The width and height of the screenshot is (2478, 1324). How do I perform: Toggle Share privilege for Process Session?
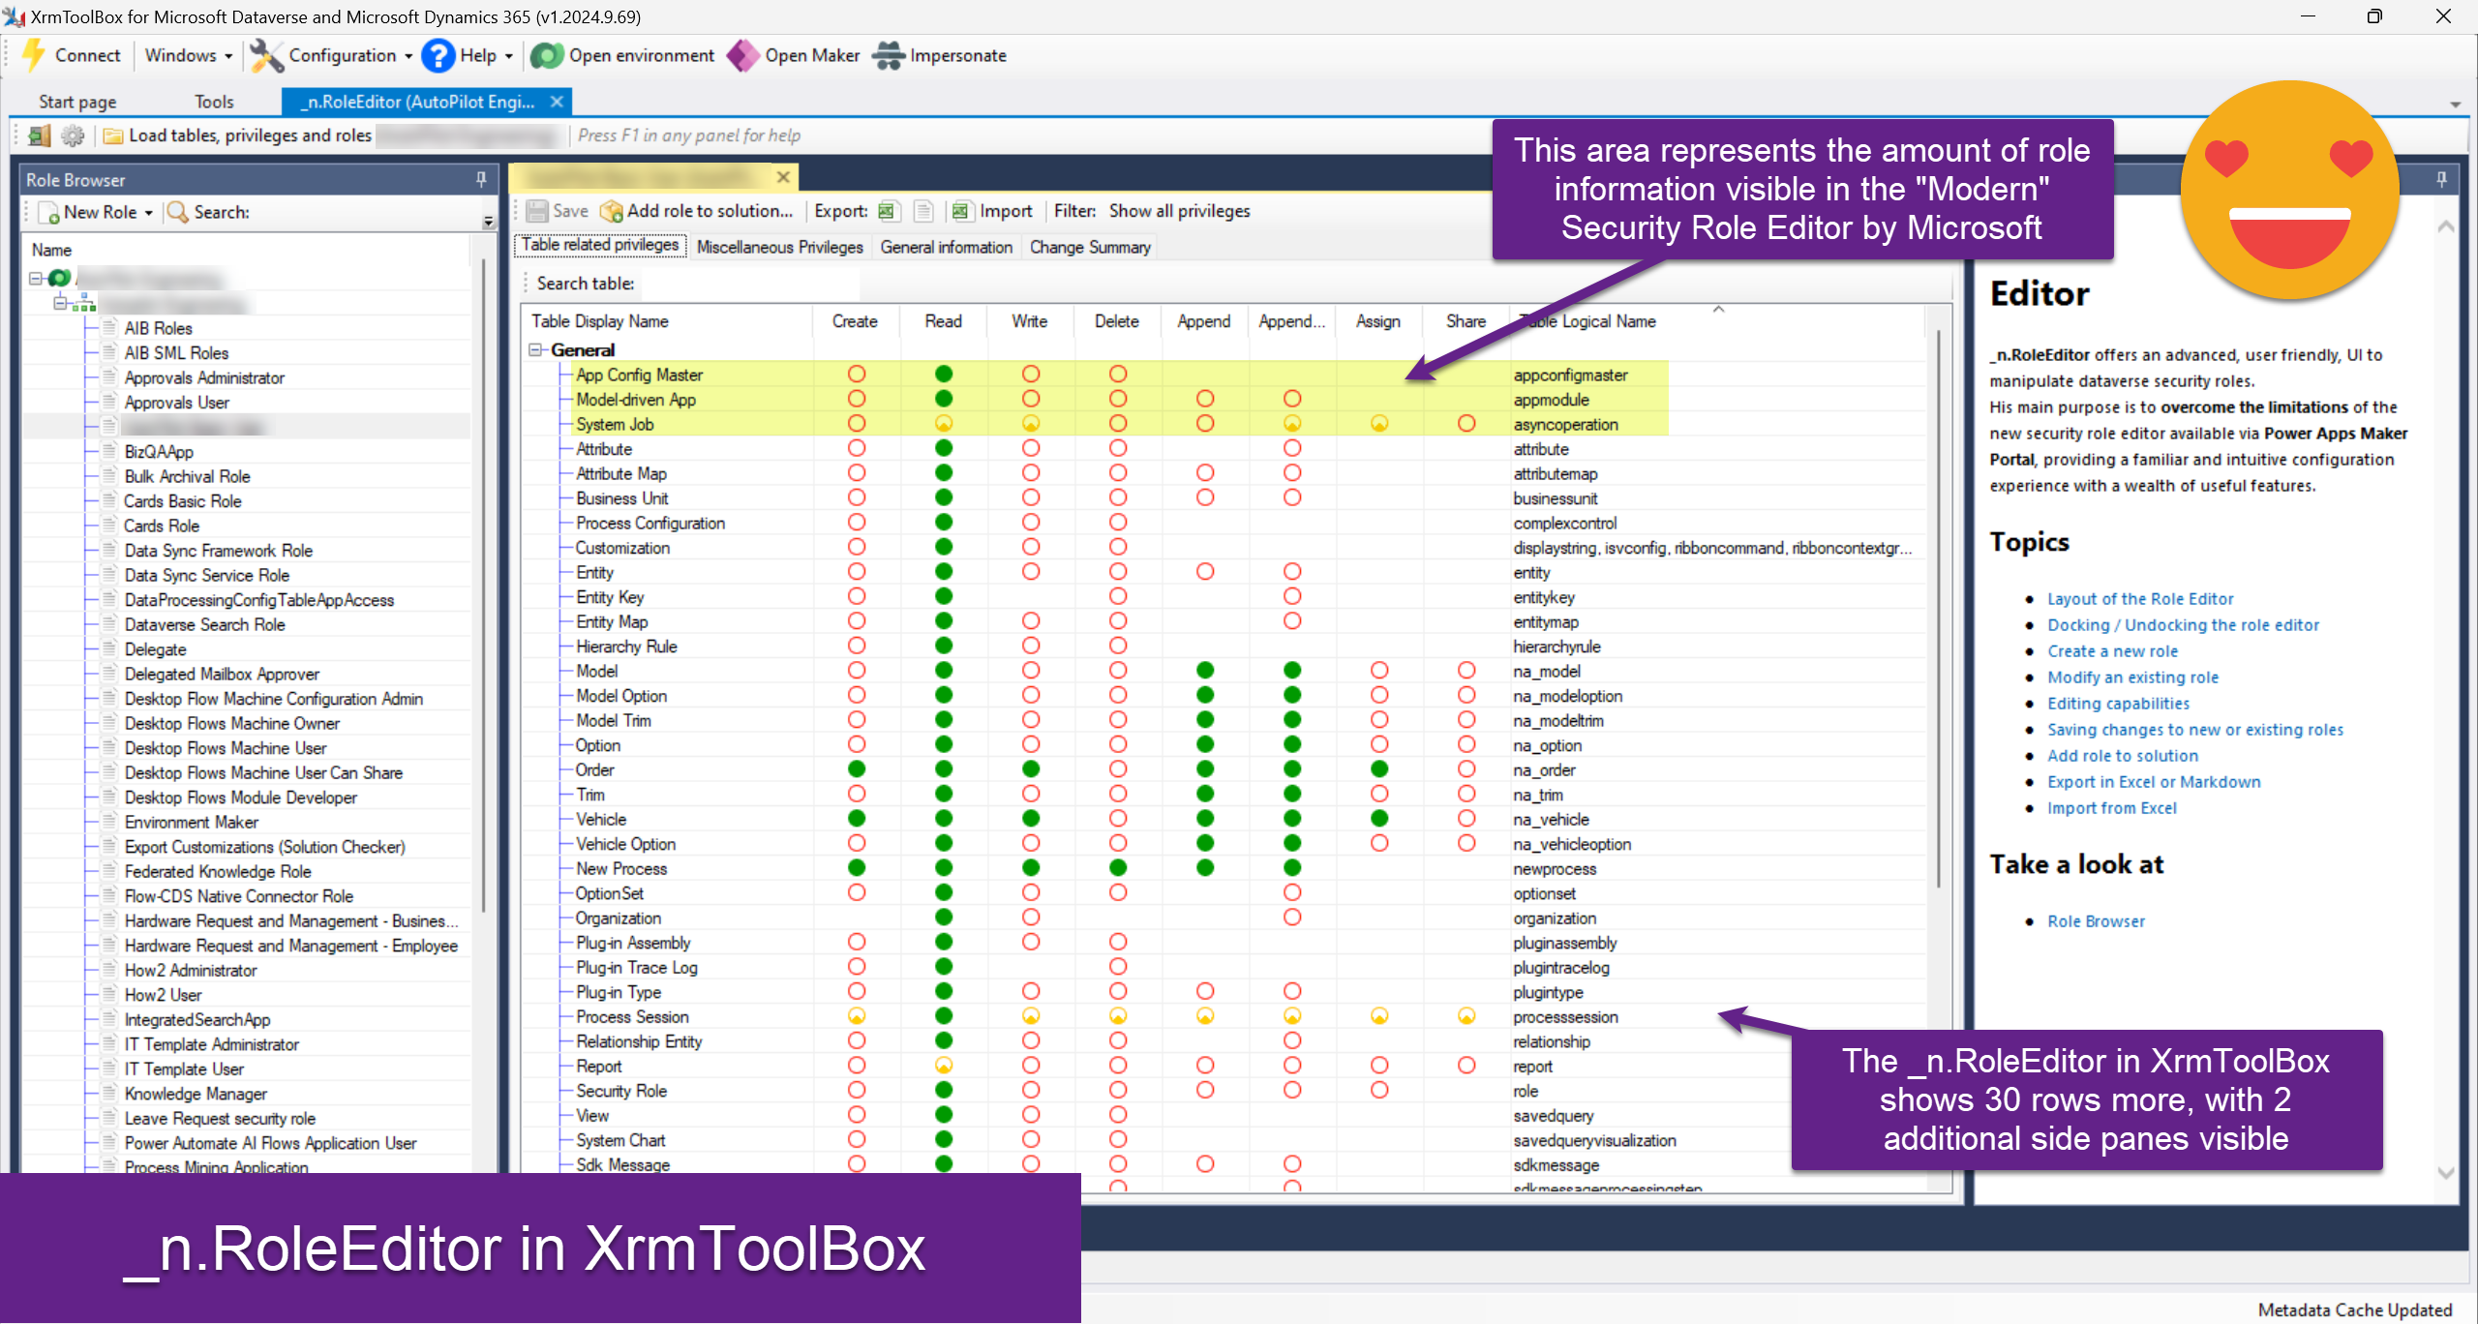tap(1466, 1016)
